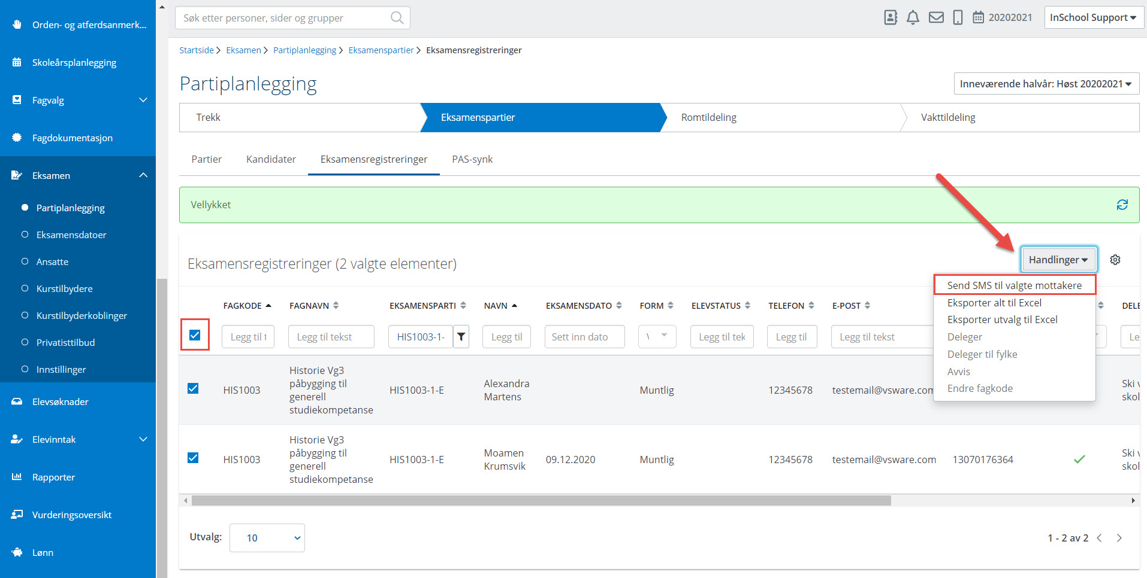Click the Lønn piggy bank icon
The width and height of the screenshot is (1147, 578).
[17, 552]
